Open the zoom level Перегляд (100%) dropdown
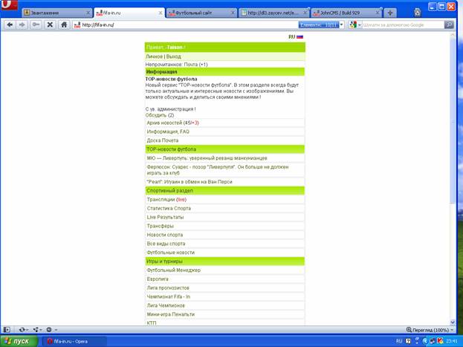 [430, 330]
